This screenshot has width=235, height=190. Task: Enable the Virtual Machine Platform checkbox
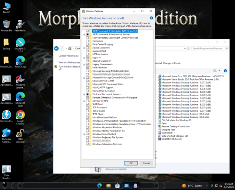click(87, 117)
